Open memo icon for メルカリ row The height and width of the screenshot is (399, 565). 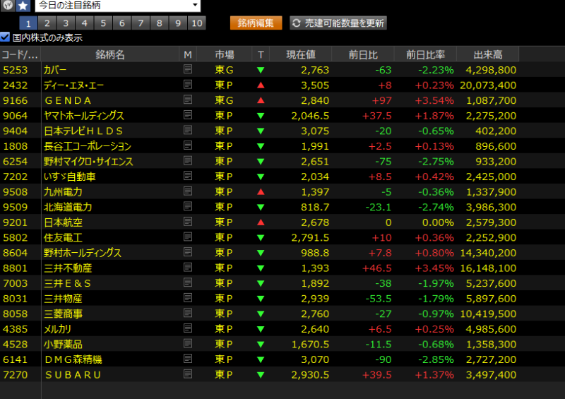[x=188, y=328]
